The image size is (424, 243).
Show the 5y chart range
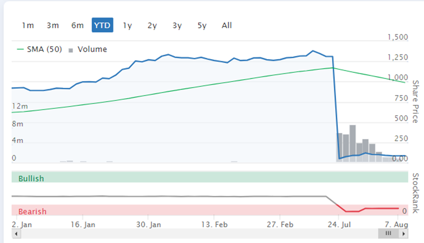(x=202, y=25)
